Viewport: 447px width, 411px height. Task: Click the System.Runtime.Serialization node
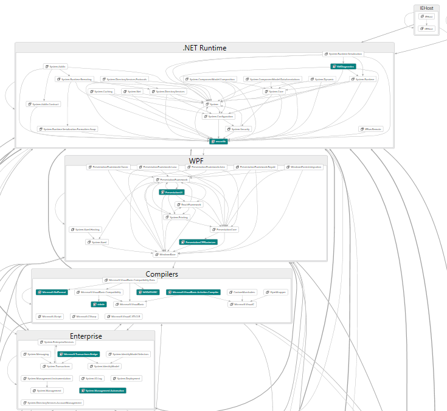pyautogui.click(x=344, y=54)
